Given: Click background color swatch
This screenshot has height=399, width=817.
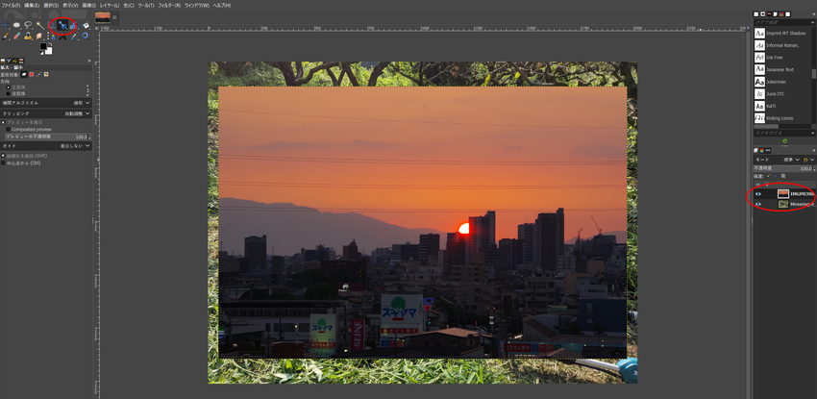Looking at the screenshot, I should point(50,52).
